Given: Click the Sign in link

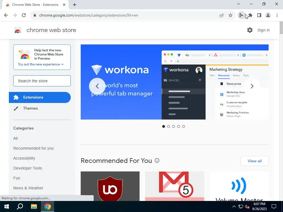Looking at the screenshot, I should tap(263, 30).
